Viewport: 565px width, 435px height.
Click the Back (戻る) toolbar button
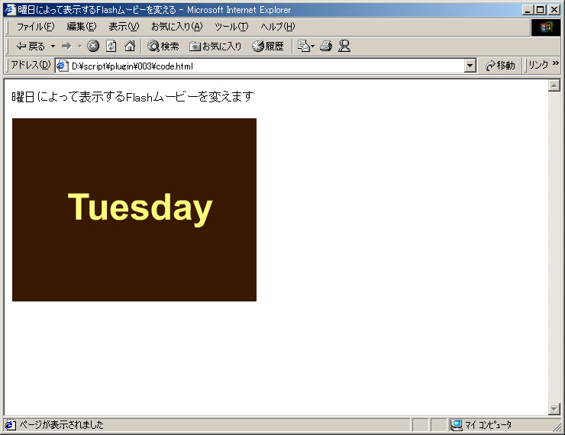[31, 46]
